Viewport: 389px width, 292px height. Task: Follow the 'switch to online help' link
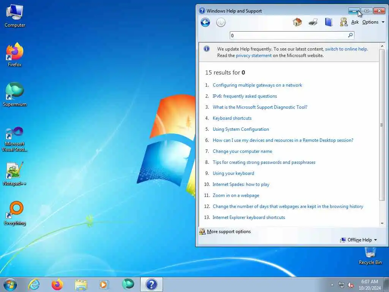(346, 49)
